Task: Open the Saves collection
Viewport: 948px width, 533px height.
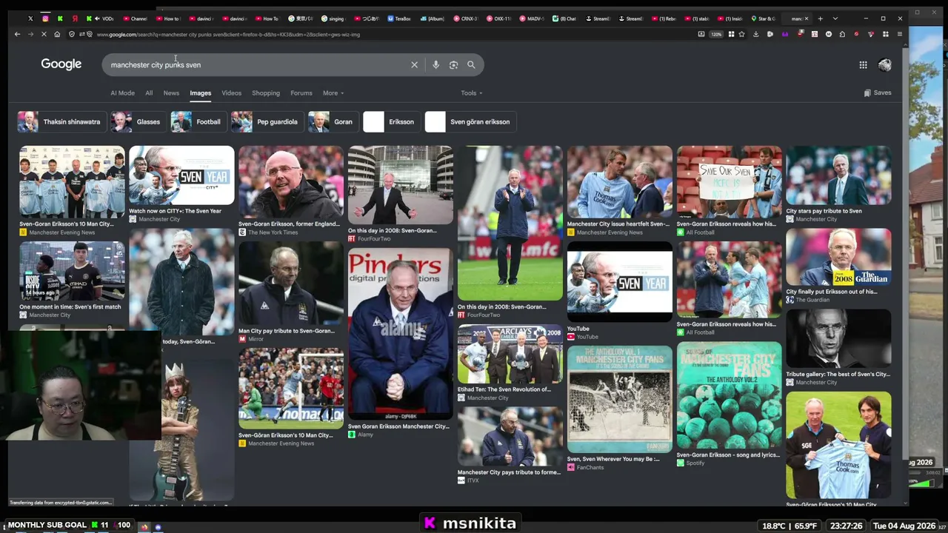Action: [x=878, y=93]
